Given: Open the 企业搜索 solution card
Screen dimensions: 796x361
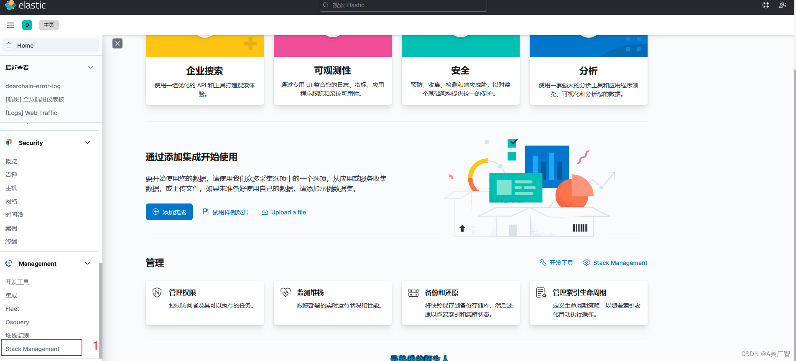Looking at the screenshot, I should (x=205, y=70).
